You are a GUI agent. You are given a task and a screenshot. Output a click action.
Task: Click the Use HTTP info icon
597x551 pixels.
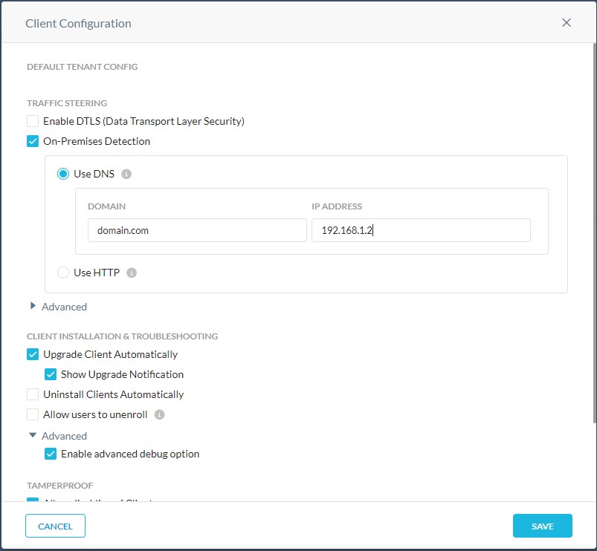click(132, 273)
